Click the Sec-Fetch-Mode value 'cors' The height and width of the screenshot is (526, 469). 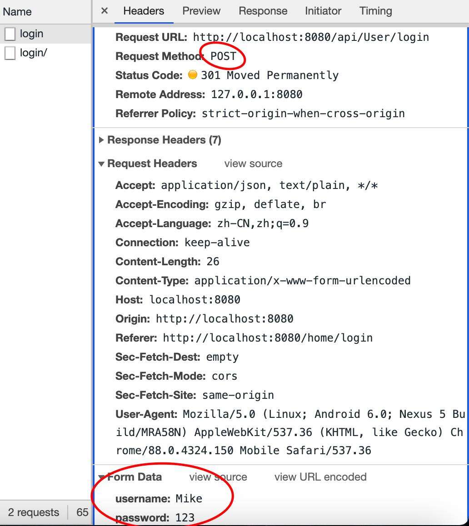tap(224, 376)
